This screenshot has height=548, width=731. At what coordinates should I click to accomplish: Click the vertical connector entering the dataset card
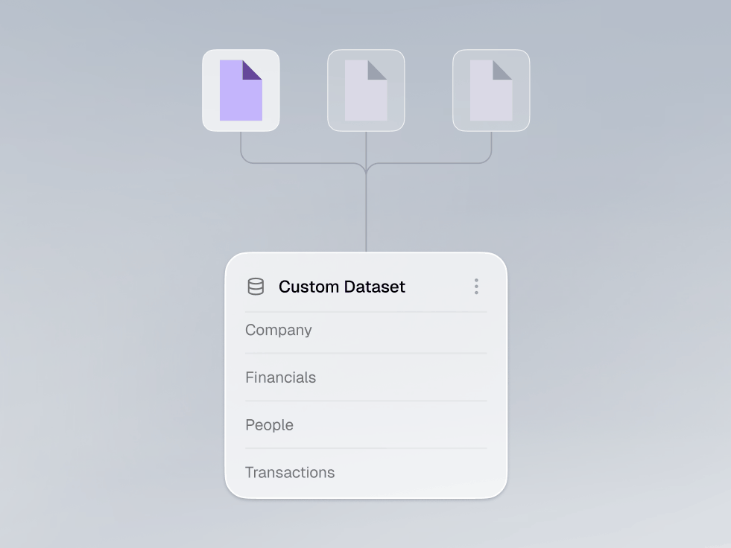[366, 214]
